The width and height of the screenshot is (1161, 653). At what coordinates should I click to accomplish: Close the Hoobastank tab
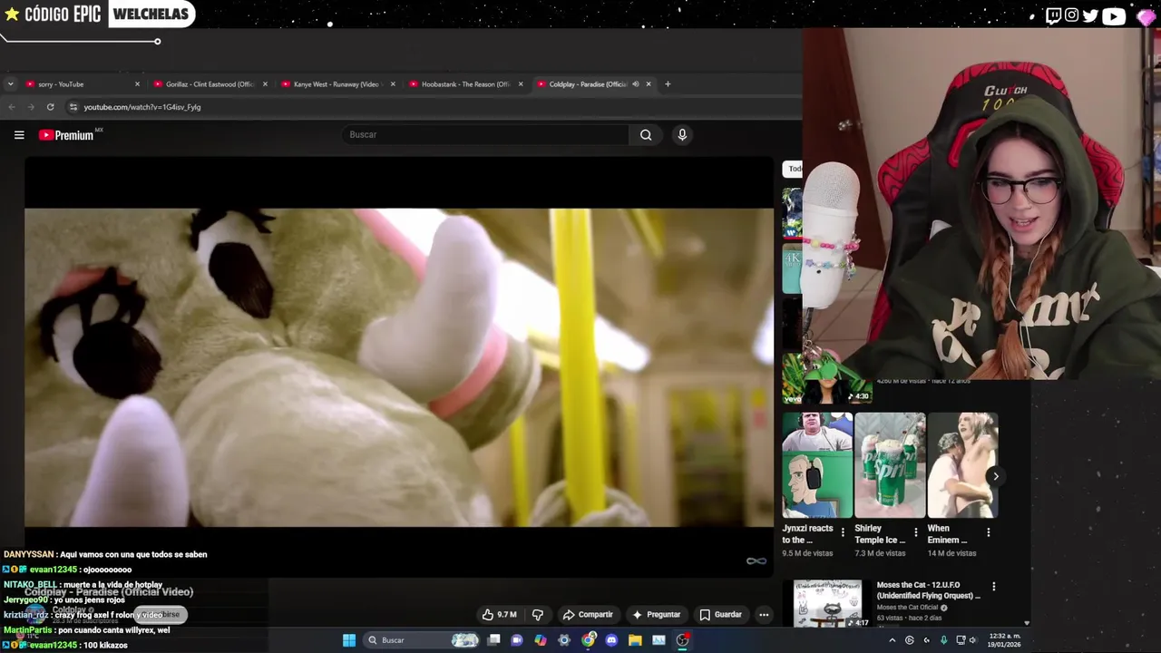[x=521, y=84]
